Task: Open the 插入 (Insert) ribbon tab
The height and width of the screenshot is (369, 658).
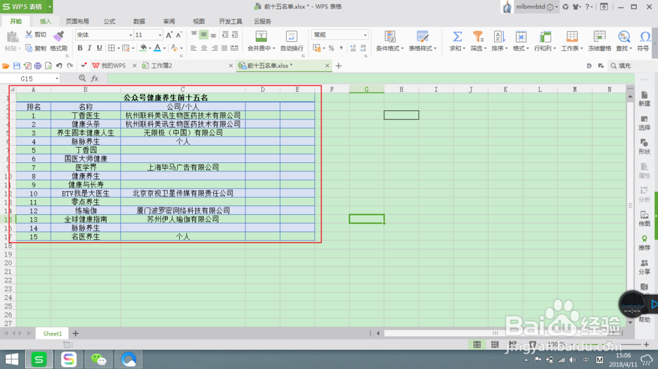Action: 45,22
